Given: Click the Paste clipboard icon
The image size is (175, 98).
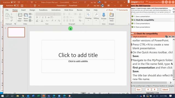Looking at the screenshot, I should (x=7, y=15).
